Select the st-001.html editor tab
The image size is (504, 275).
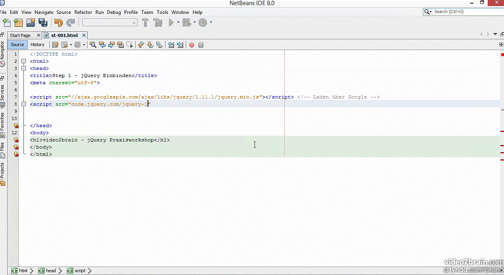64,35
